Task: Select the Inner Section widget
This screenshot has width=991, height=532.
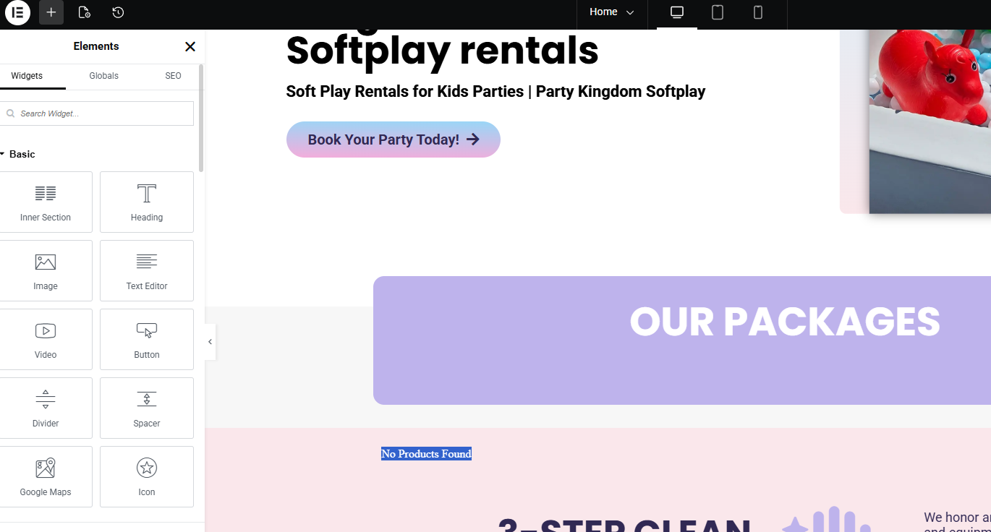Action: coord(46,202)
